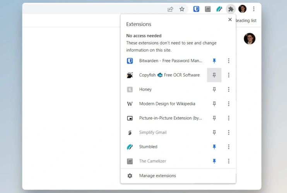This screenshot has width=287, height=193.
Task: Click the large account avatar on the page
Action: tap(249, 39)
